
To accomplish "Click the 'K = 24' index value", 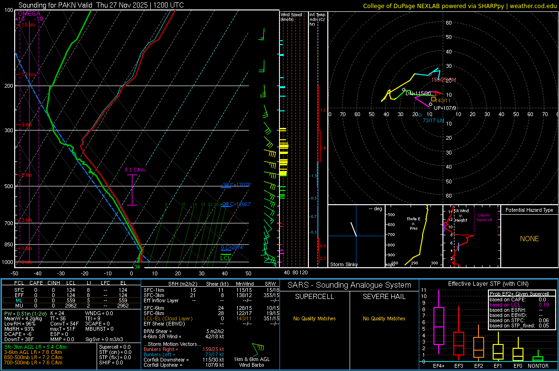I will point(57,313).
